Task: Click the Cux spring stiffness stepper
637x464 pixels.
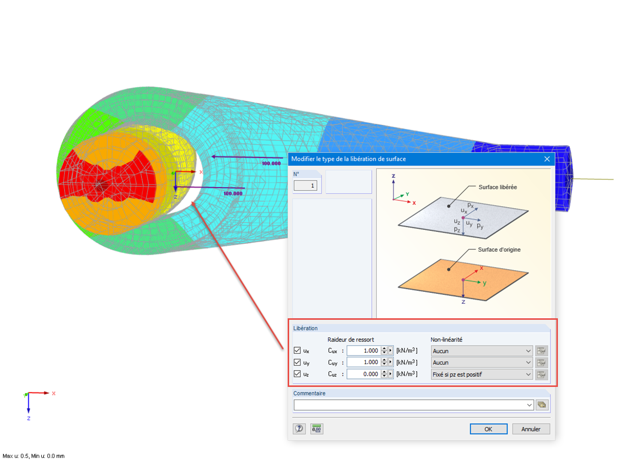Action: [x=384, y=351]
